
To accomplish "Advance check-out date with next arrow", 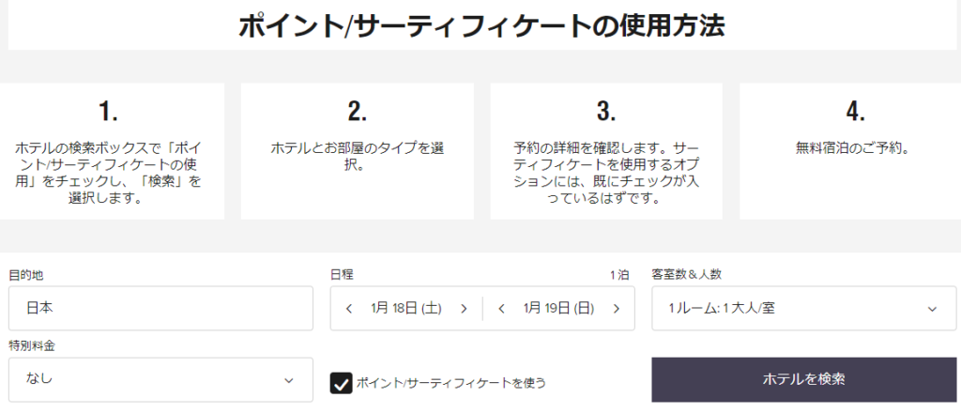I will pos(617,308).
